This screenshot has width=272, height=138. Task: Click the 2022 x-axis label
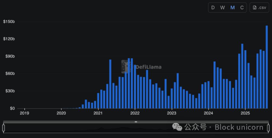tap(135, 113)
